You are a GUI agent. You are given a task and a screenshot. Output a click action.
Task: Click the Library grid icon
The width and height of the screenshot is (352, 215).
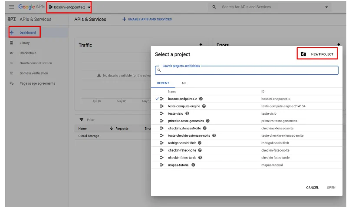[x=12, y=43]
